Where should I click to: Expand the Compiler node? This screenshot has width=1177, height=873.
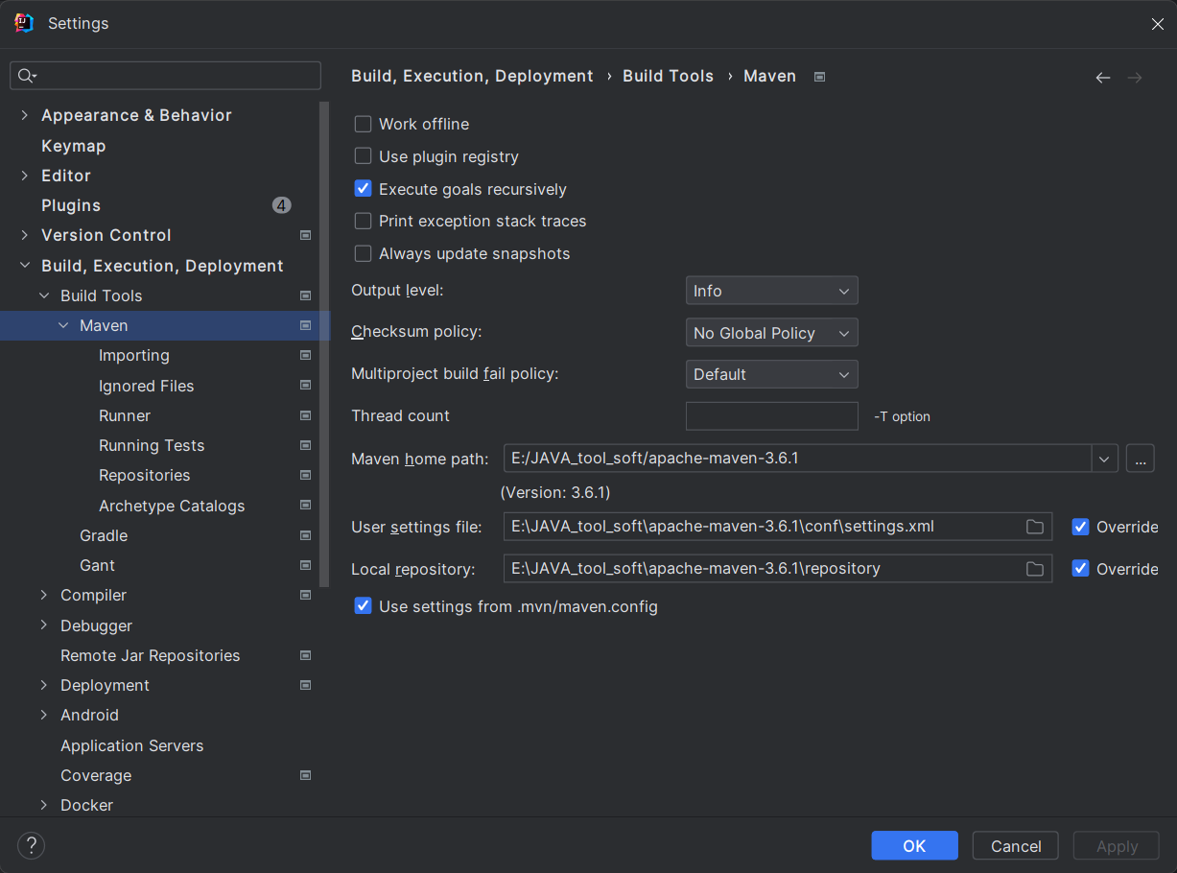click(x=44, y=595)
